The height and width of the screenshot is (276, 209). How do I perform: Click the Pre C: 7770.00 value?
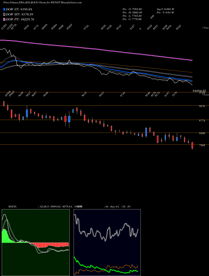132,19
